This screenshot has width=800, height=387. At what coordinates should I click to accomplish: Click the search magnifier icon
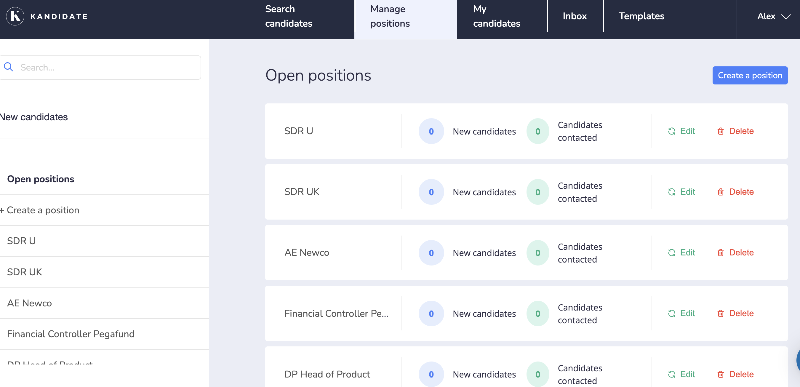point(8,67)
